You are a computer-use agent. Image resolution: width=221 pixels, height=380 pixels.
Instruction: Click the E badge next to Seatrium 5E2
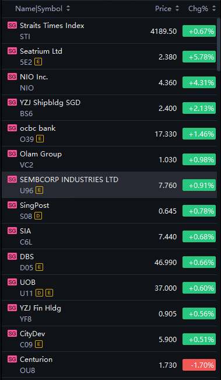click(x=38, y=62)
